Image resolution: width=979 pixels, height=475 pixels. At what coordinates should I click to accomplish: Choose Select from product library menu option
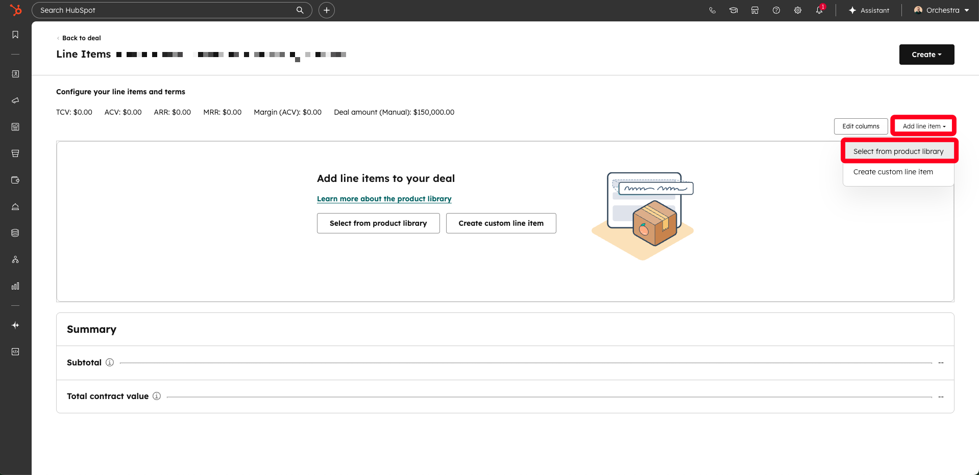898,151
